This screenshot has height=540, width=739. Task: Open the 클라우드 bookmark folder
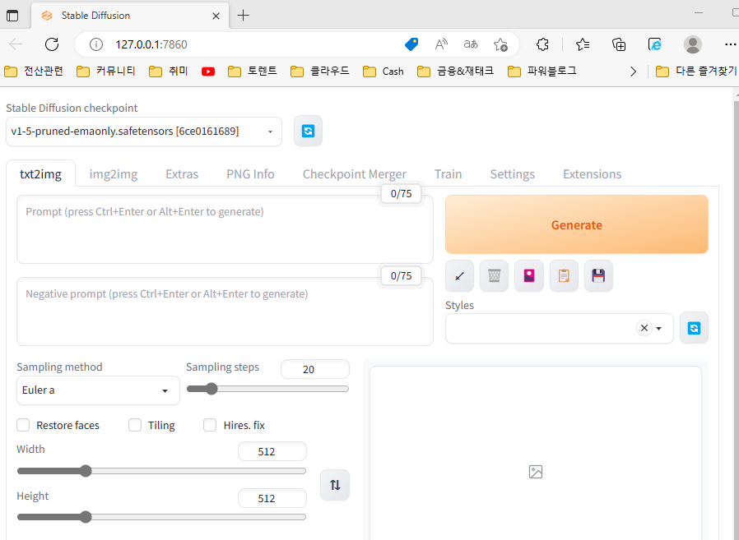click(320, 71)
